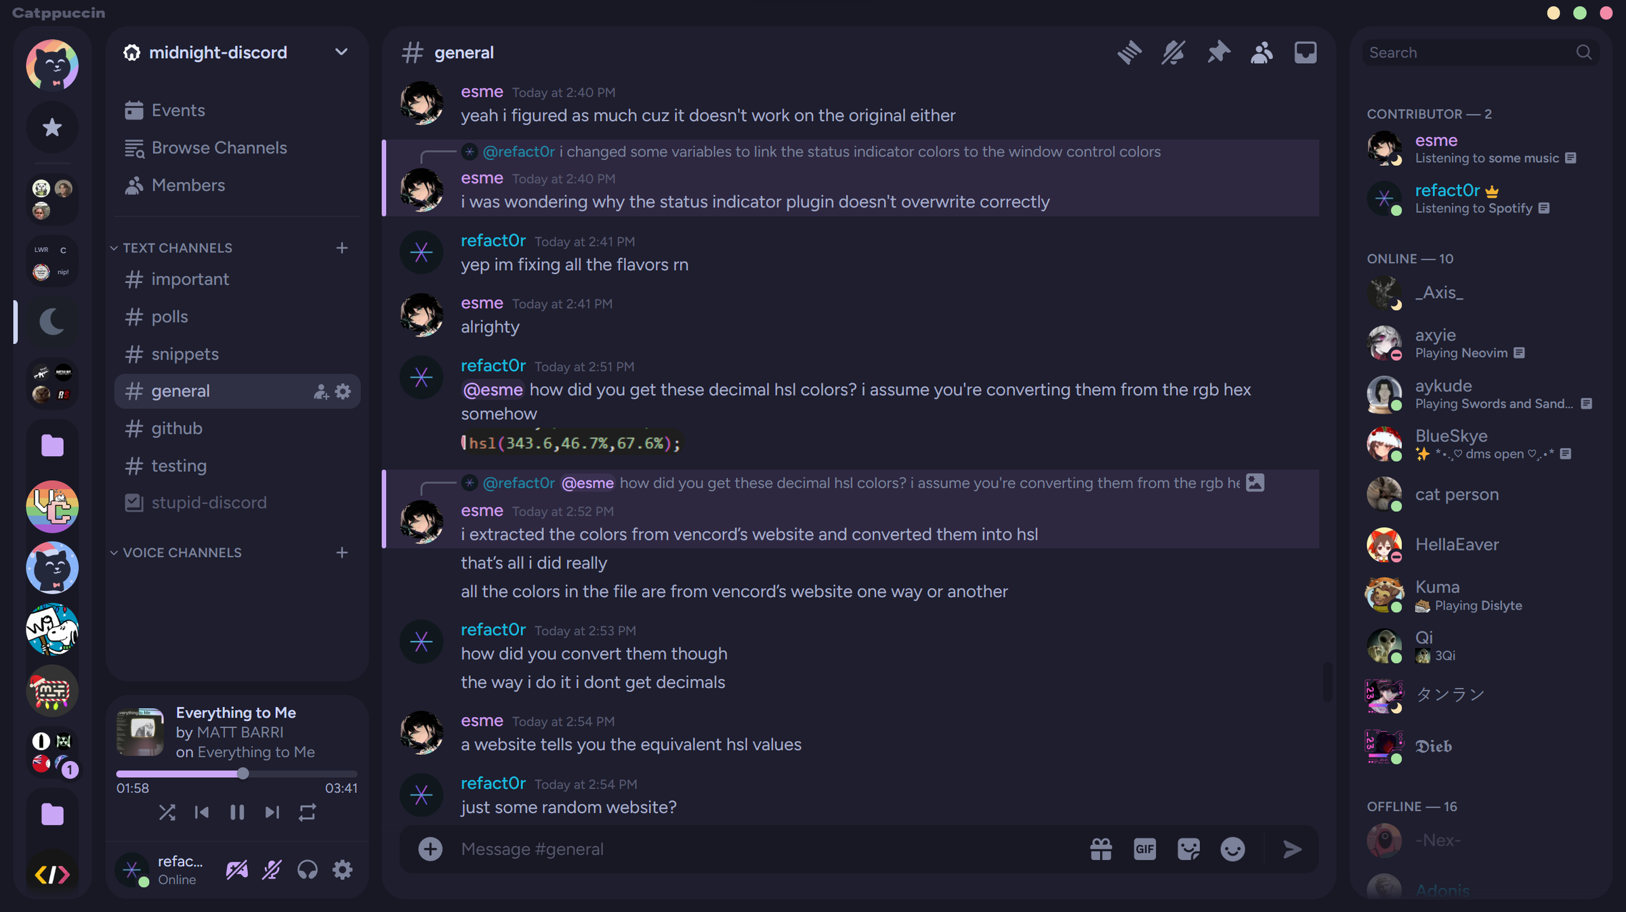Open the gift icon in message bar
This screenshot has width=1626, height=912.
(x=1101, y=849)
